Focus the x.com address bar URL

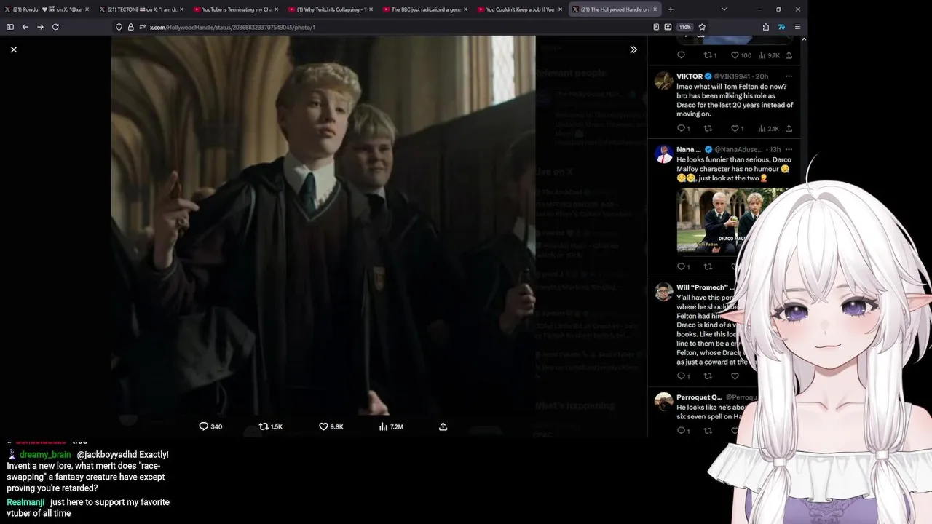pos(232,27)
